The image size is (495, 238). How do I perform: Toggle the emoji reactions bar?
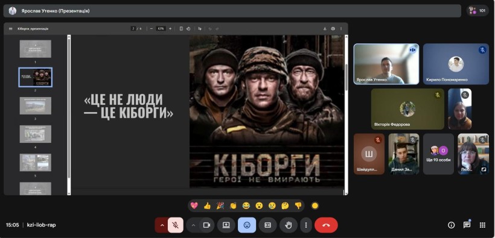(247, 225)
